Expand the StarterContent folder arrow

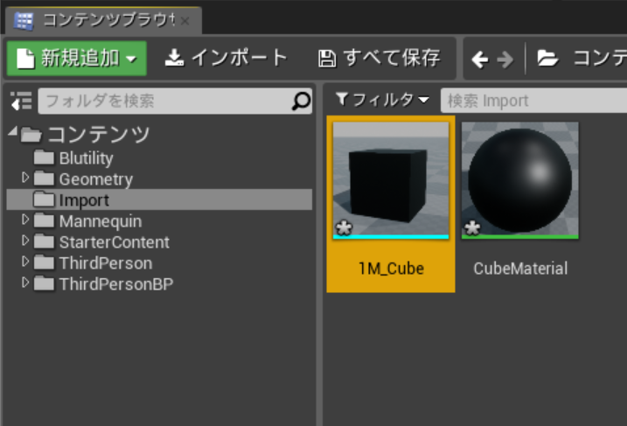pyautogui.click(x=25, y=241)
